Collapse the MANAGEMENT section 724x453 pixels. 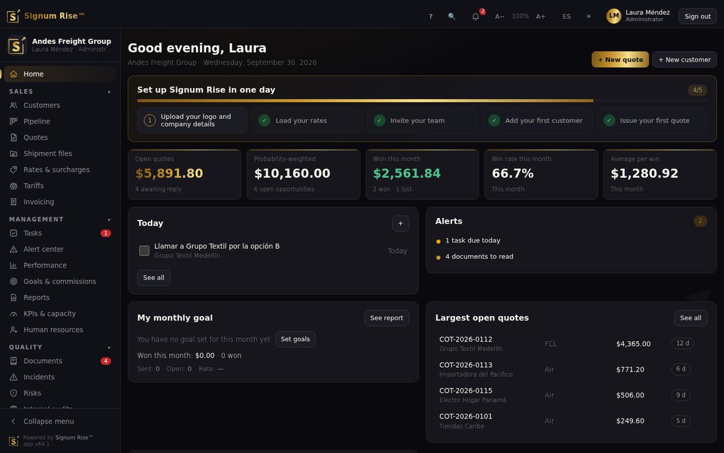pos(60,219)
